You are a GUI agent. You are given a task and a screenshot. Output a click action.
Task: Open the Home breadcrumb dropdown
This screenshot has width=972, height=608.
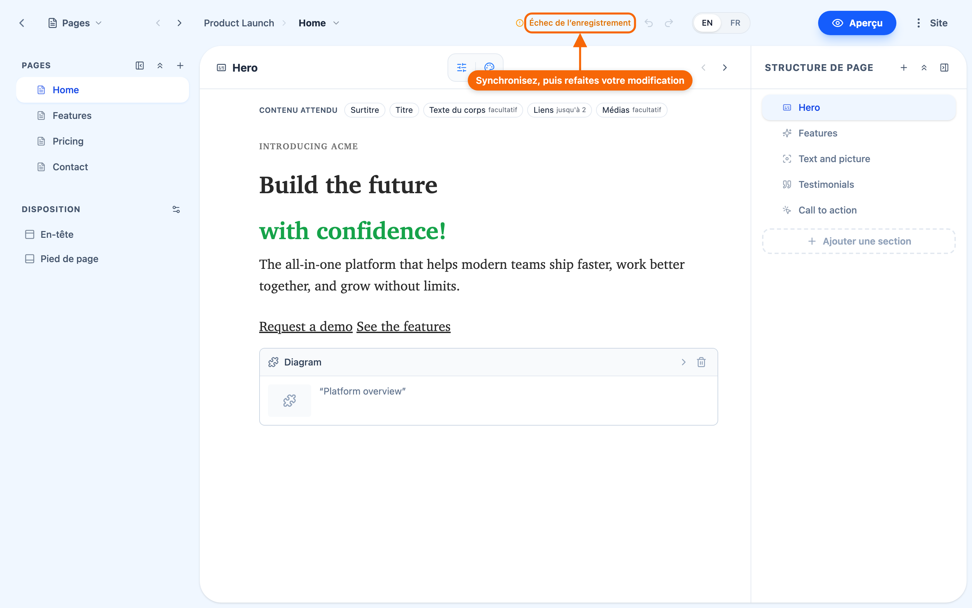[x=319, y=23]
